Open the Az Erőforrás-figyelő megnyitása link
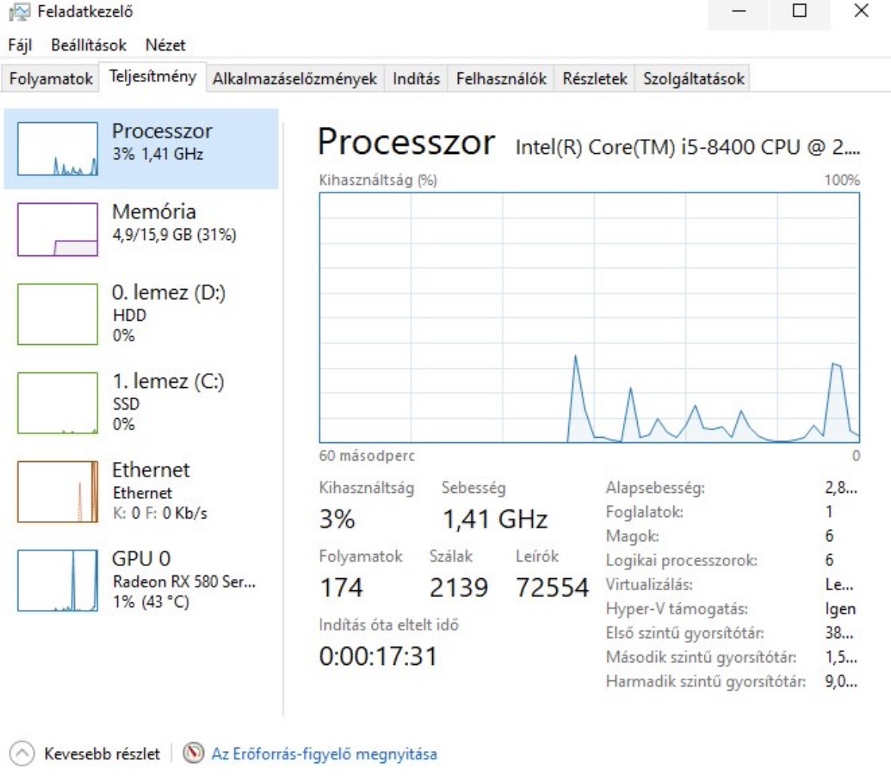Viewport: 891px width, 776px height. click(323, 753)
